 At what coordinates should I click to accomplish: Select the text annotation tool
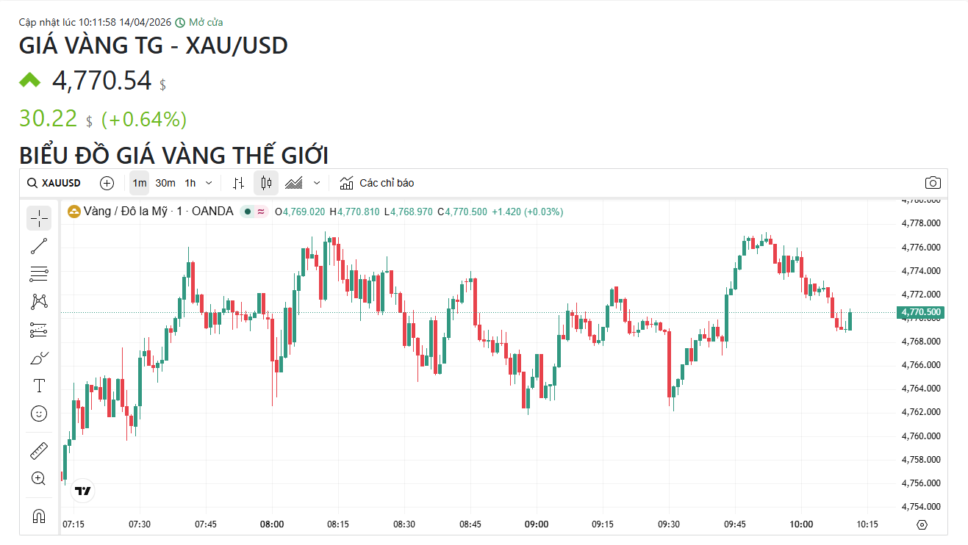(39, 386)
